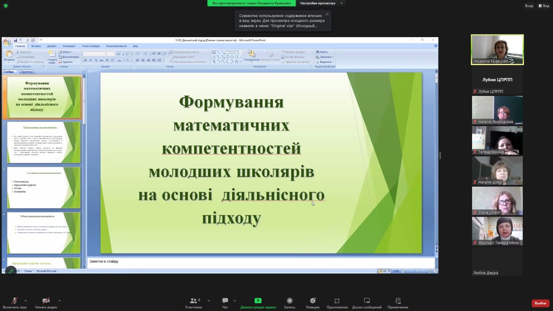Expand arrow next to Чат
Screen dimensions: 553x311
click(x=235, y=301)
